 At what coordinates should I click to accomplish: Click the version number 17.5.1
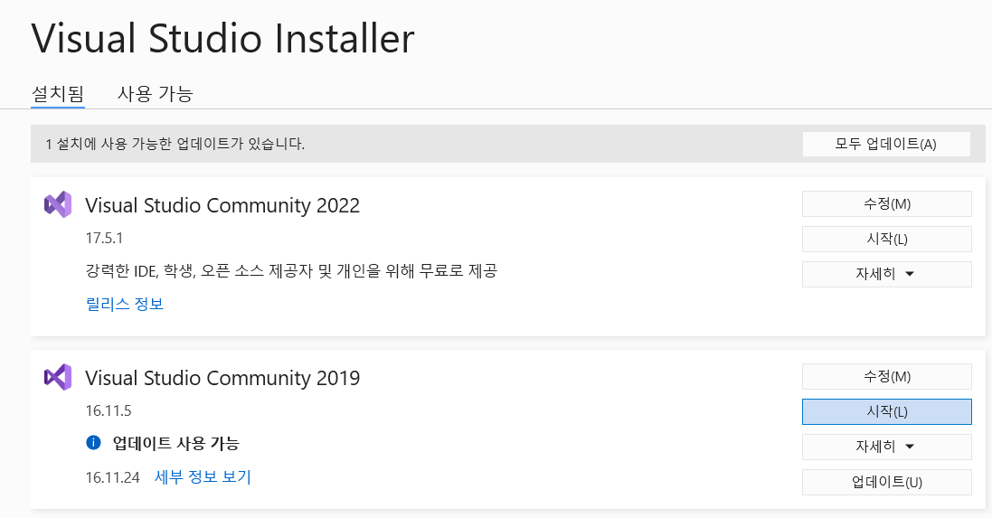pos(104,239)
